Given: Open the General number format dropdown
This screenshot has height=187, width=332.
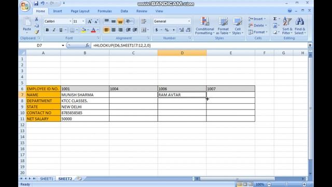Looking at the screenshot, I should point(189,21).
